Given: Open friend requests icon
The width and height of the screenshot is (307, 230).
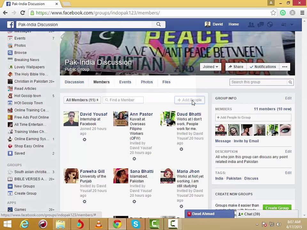Looking at the screenshot, I should point(251,25).
